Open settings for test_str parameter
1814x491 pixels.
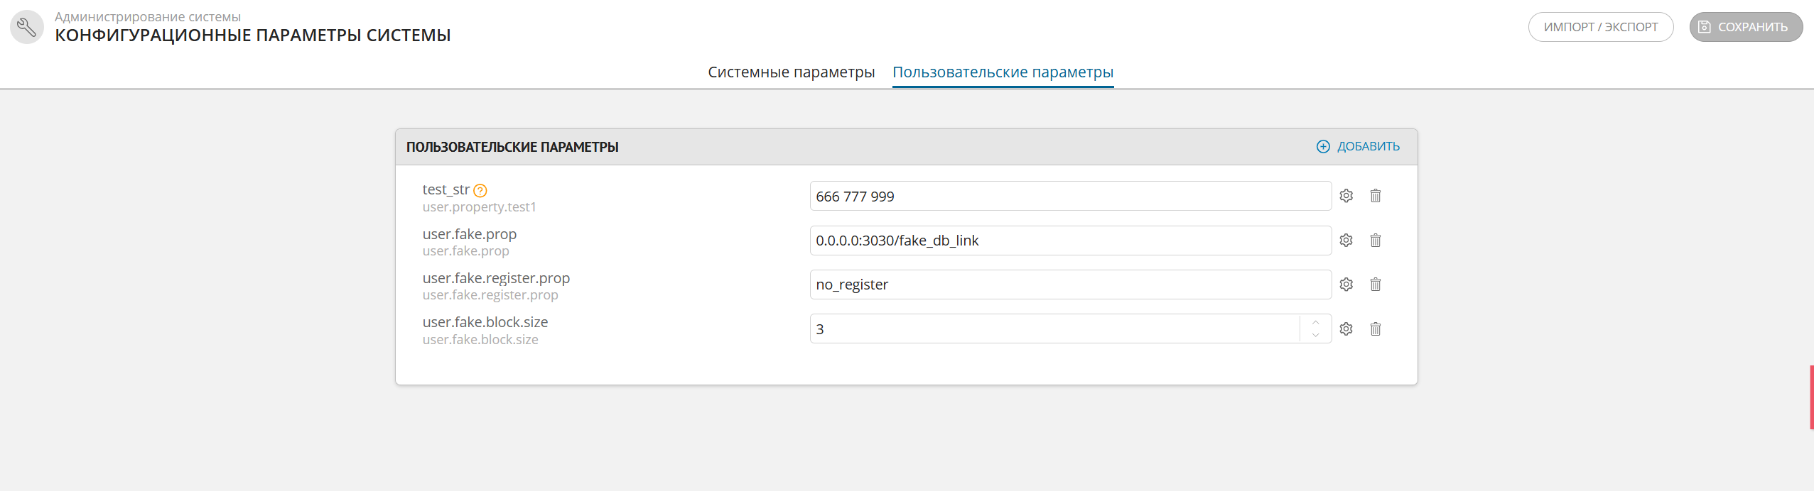pyautogui.click(x=1346, y=196)
